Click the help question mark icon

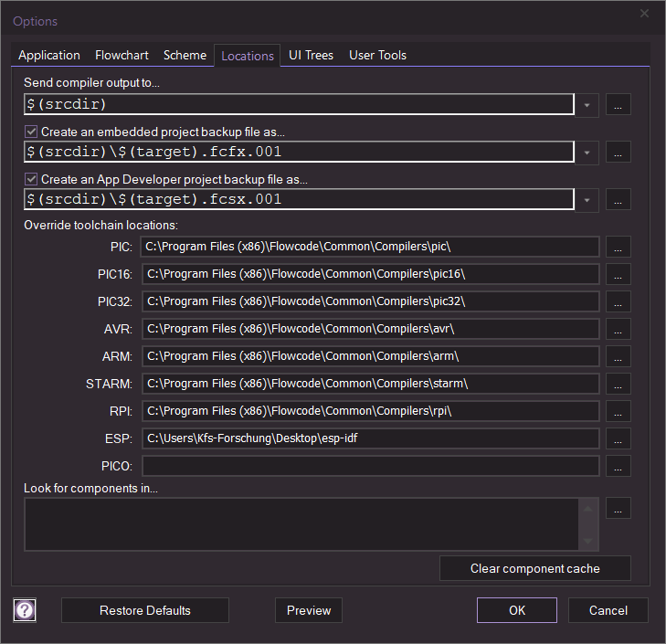[x=26, y=610]
